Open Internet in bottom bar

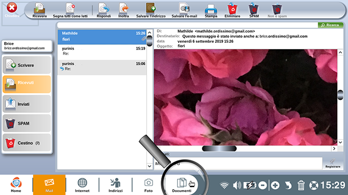pyautogui.click(x=82, y=185)
